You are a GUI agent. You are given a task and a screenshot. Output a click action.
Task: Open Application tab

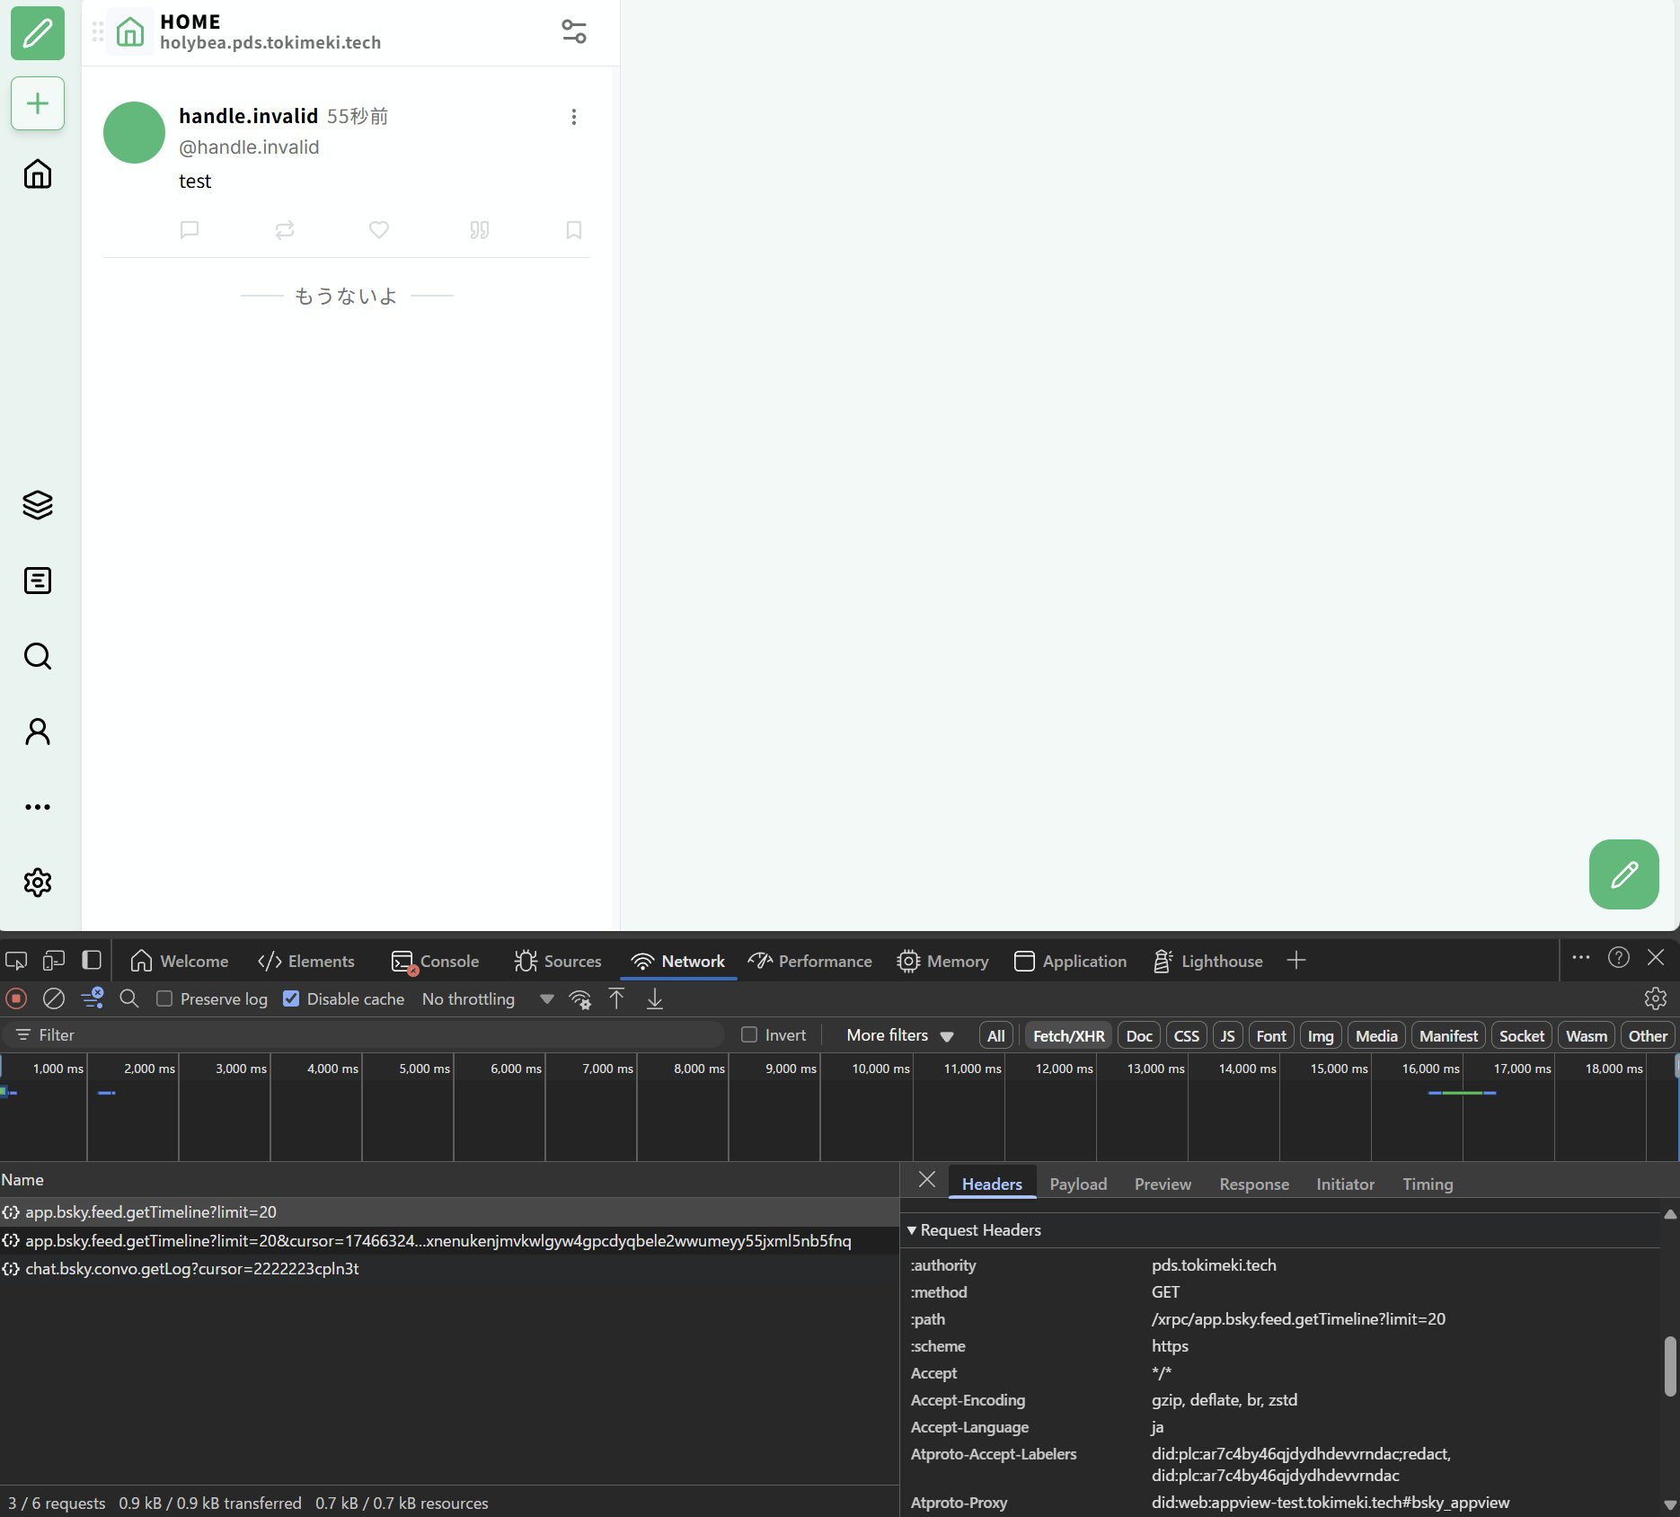[x=1070, y=961]
